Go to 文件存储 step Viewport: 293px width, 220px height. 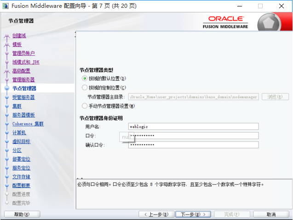pos(21,177)
